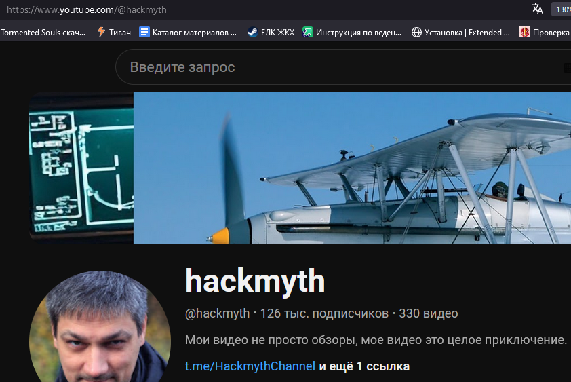The width and height of the screenshot is (571, 382).
Task: Select the youtube.com/@hackmyth address bar URL
Action: [x=87, y=10]
